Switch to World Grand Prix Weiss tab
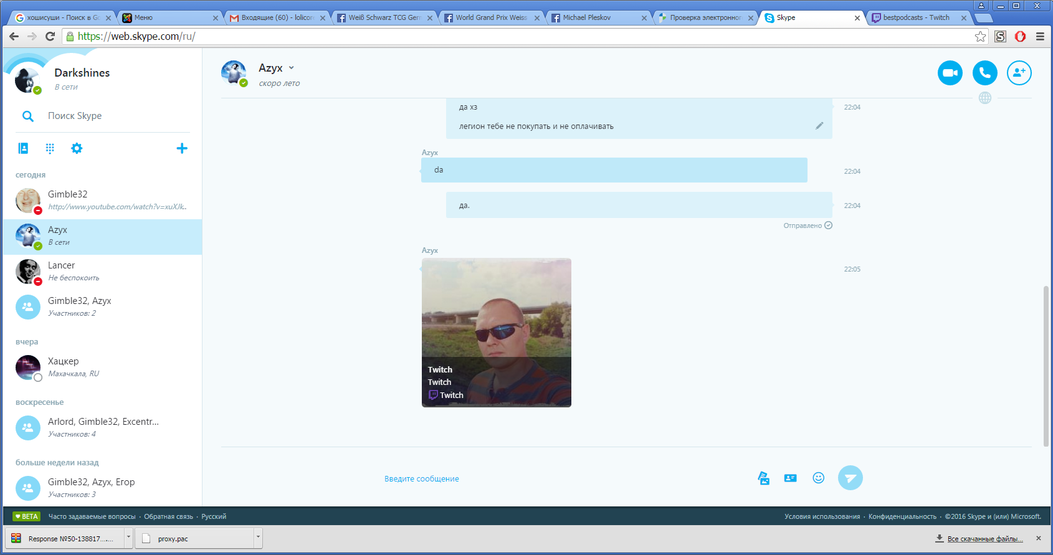This screenshot has height=555, width=1053. [x=491, y=17]
